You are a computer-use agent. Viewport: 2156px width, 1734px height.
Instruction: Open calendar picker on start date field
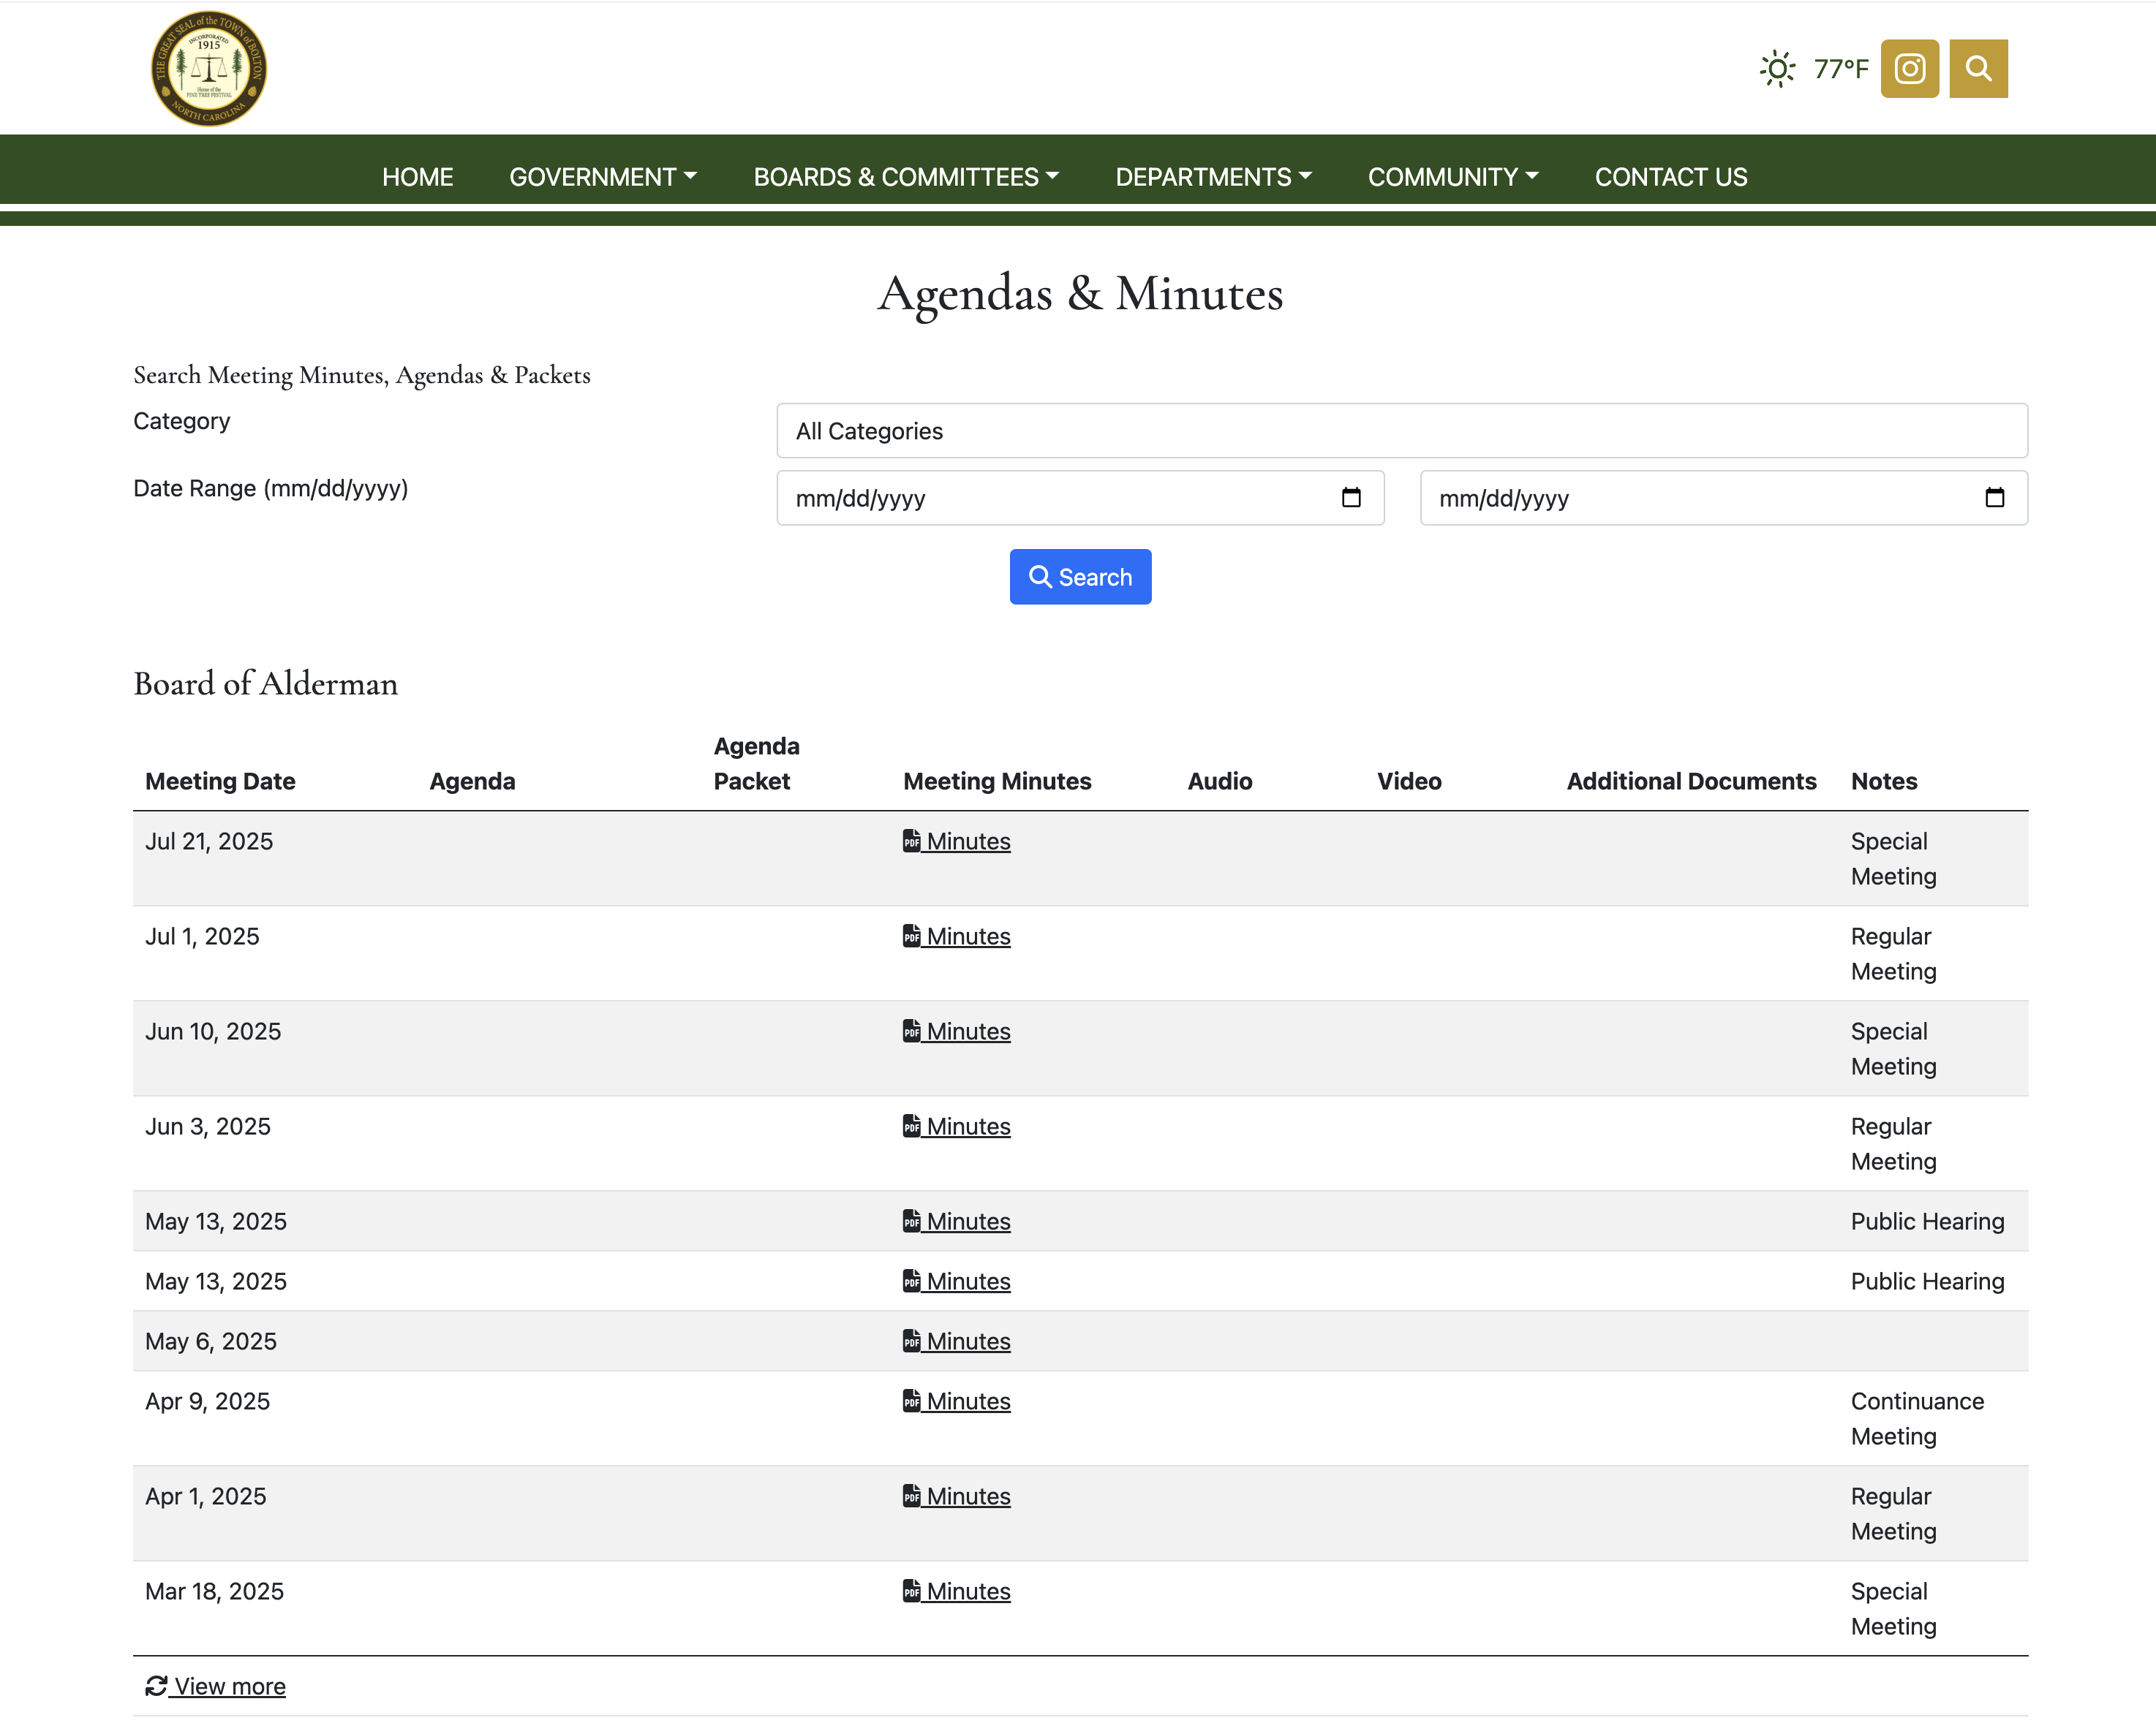point(1350,498)
